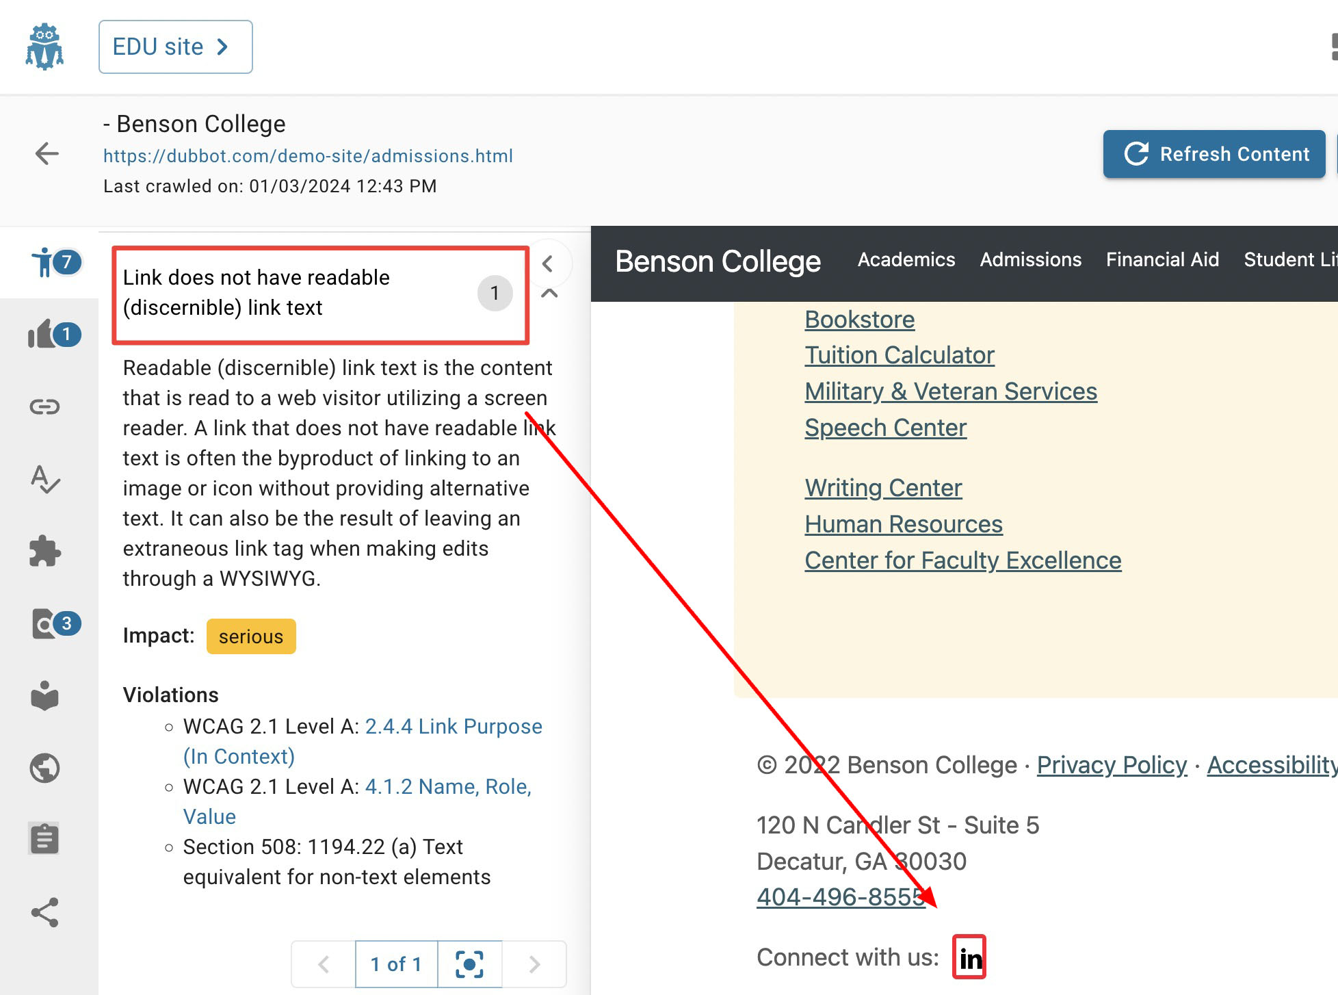Click the back arrow to return to page list

click(47, 154)
